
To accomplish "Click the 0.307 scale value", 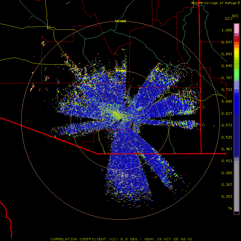I will coord(227,185).
